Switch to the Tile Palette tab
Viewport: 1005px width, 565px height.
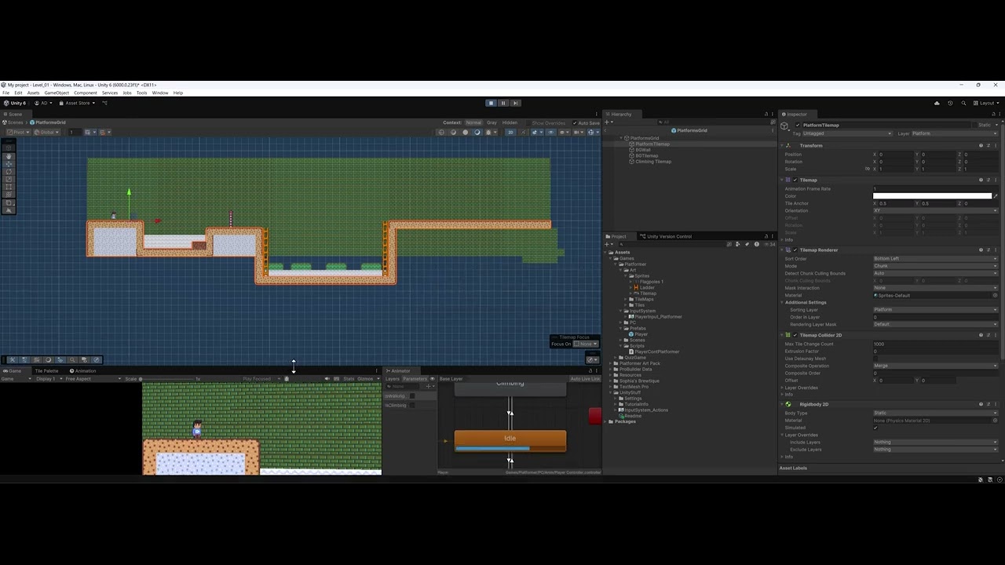(x=46, y=370)
